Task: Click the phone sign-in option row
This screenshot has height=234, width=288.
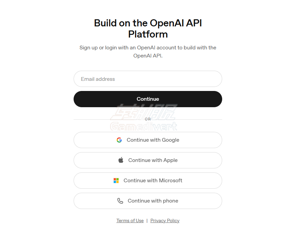Action: pyautogui.click(x=148, y=201)
